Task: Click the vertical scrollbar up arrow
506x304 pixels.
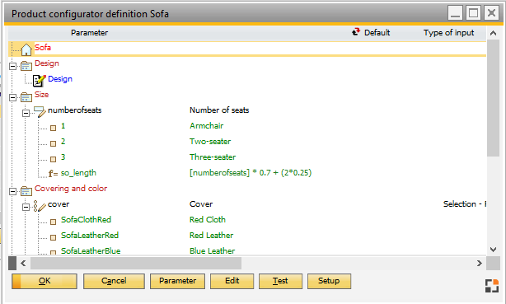Action: coord(493,33)
